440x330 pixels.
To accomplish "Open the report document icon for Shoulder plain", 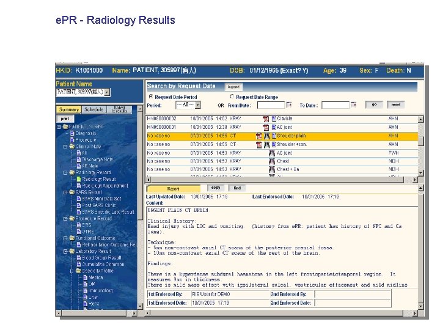I will coord(274,136).
